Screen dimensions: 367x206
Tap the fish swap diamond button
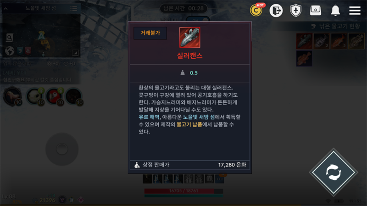point(334,173)
